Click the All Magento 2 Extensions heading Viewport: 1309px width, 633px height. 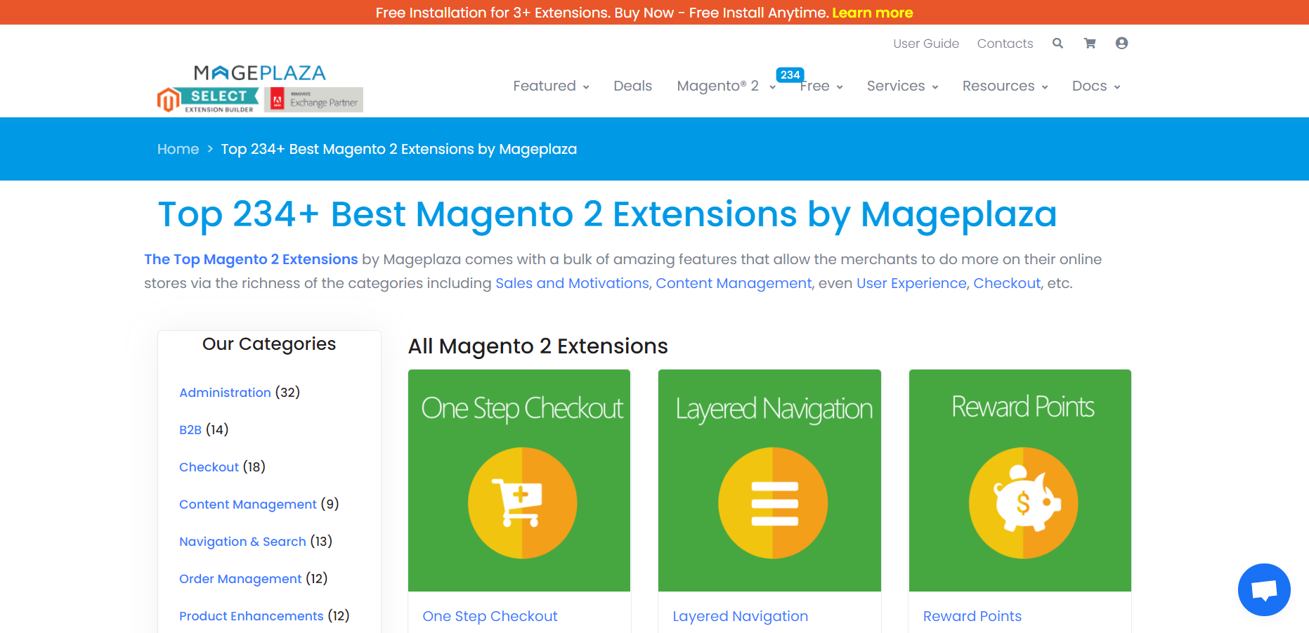(538, 346)
